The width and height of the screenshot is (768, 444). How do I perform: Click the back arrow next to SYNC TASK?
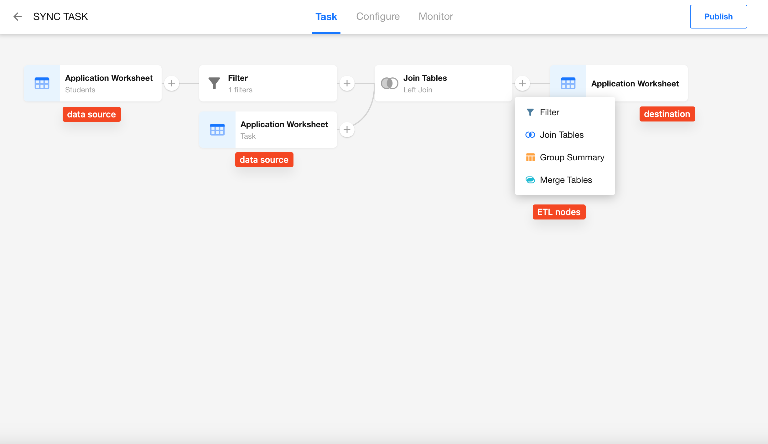(x=18, y=17)
